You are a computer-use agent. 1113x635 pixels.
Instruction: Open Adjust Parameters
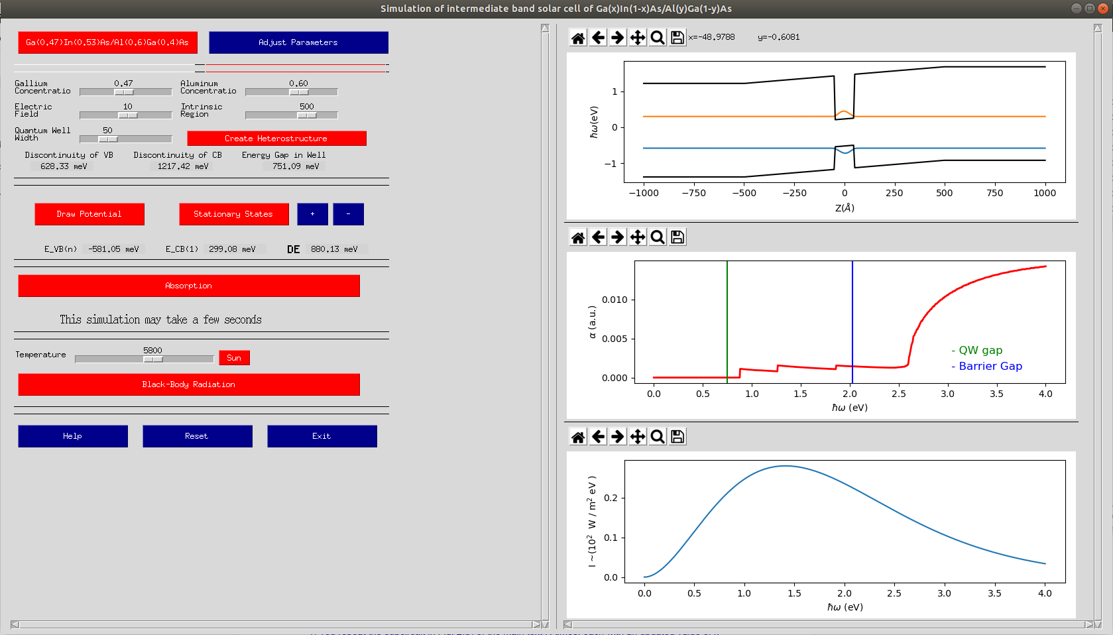[298, 42]
